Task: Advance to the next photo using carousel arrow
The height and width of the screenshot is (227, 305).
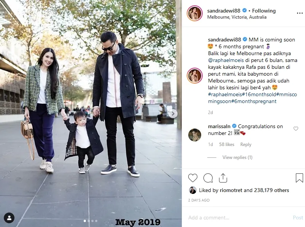Action: tap(173, 114)
